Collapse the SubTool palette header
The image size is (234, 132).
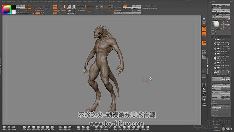tap(216, 37)
